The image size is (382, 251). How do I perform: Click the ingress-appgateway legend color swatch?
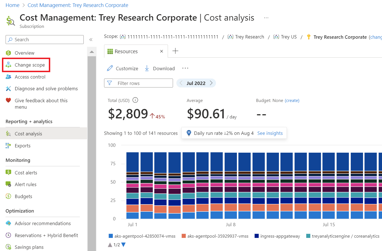[257, 236]
